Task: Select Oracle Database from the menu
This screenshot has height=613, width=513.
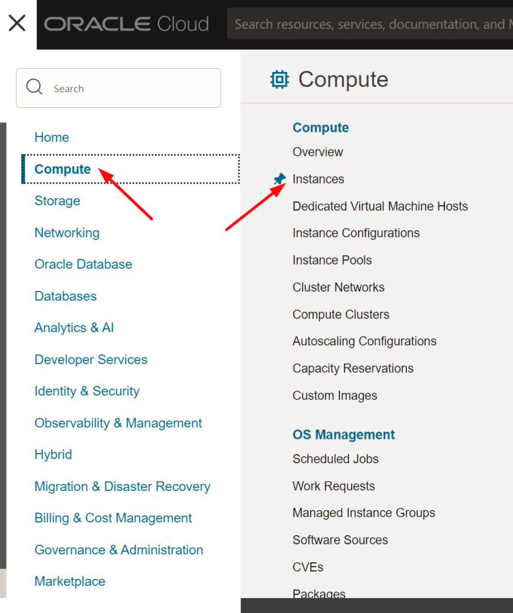Action: point(83,264)
